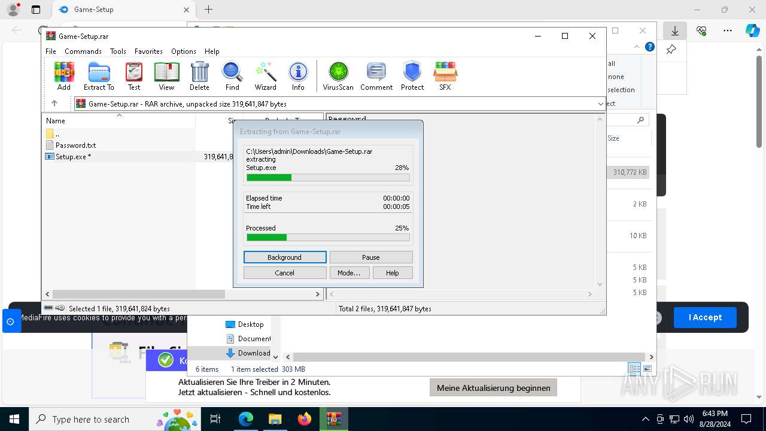Select Password.txt in archive list
This screenshot has height=431, width=766.
click(x=75, y=145)
